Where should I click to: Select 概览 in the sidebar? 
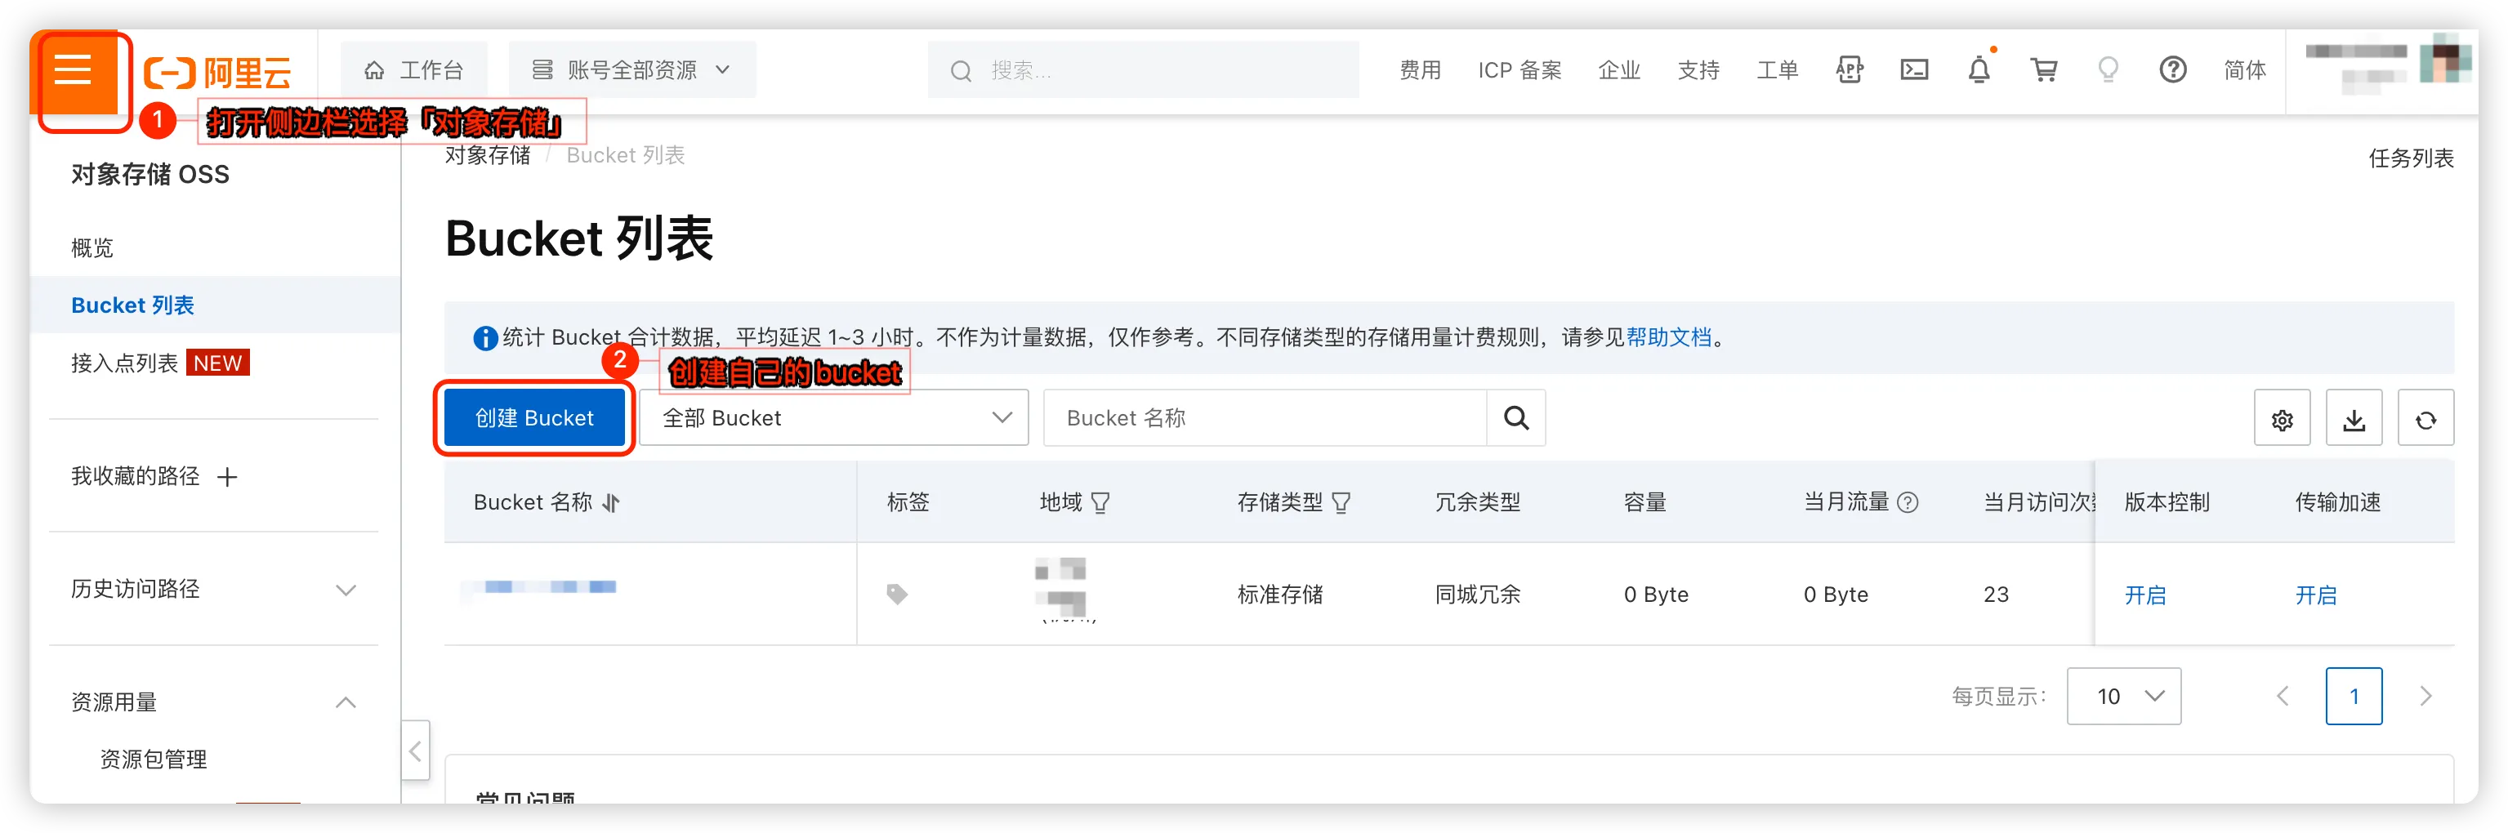point(92,248)
